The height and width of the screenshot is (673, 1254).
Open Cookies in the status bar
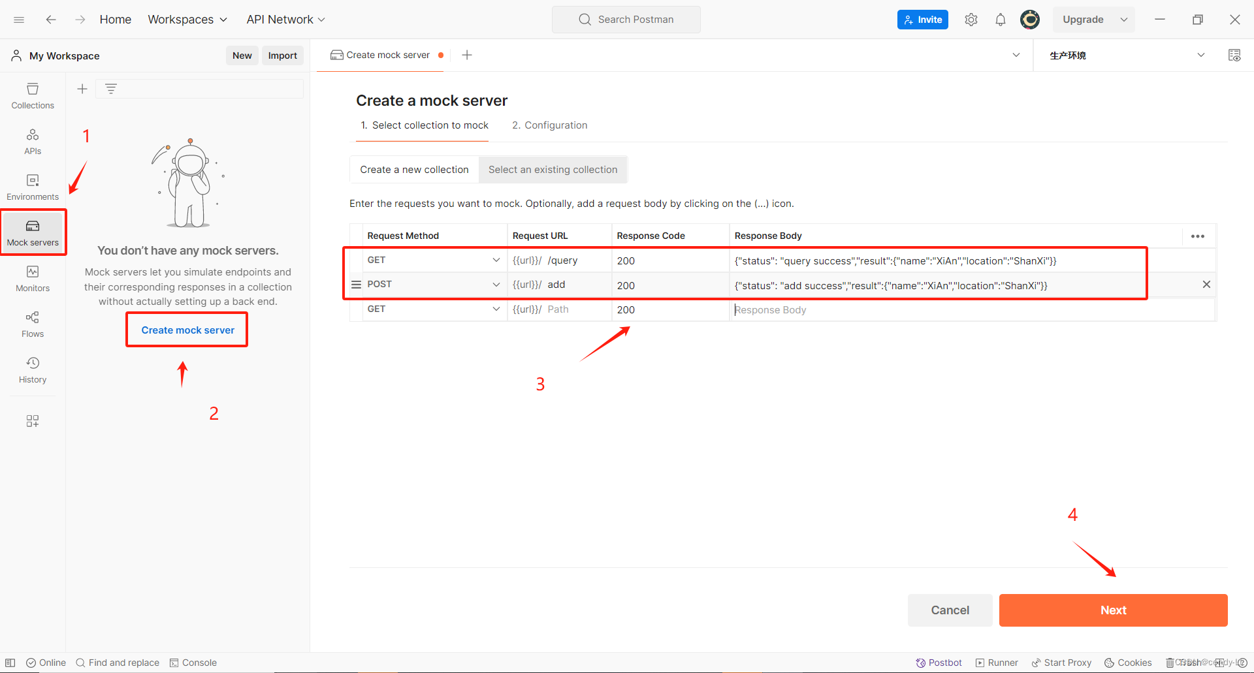point(1128,663)
